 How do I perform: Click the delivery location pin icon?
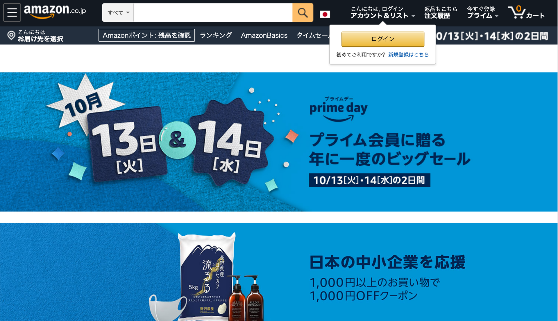click(11, 35)
